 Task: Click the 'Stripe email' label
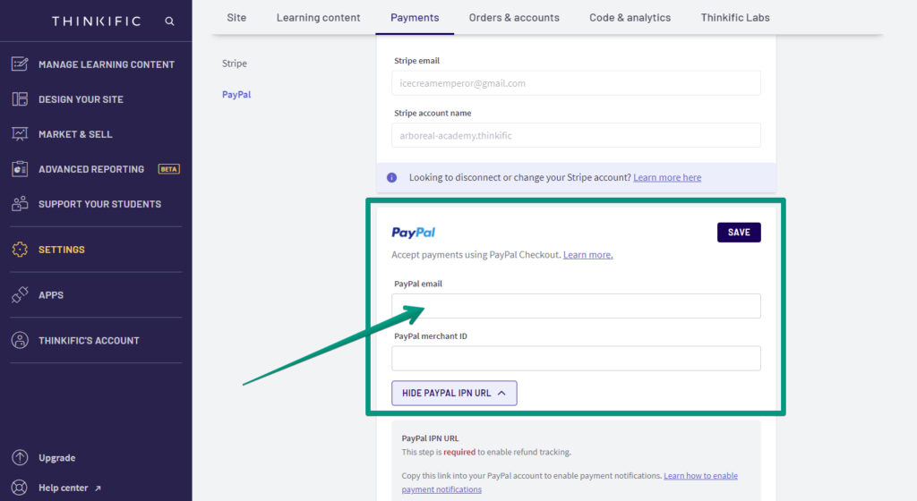pyautogui.click(x=417, y=61)
